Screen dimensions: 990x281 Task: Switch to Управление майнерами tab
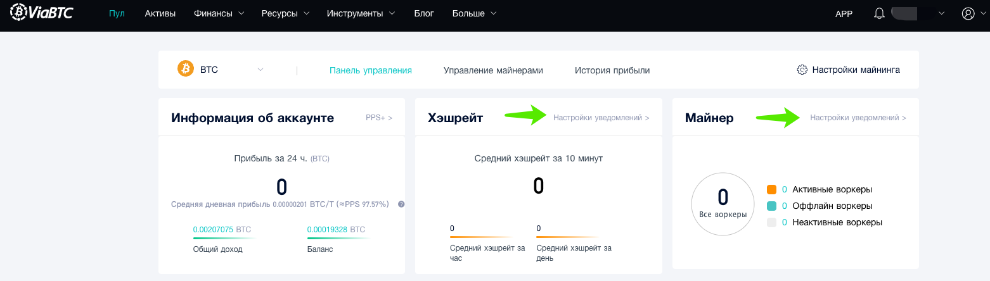tap(493, 70)
